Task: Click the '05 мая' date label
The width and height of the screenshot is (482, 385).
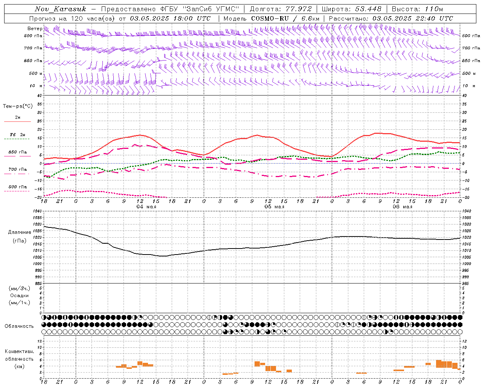Action: [x=275, y=206]
